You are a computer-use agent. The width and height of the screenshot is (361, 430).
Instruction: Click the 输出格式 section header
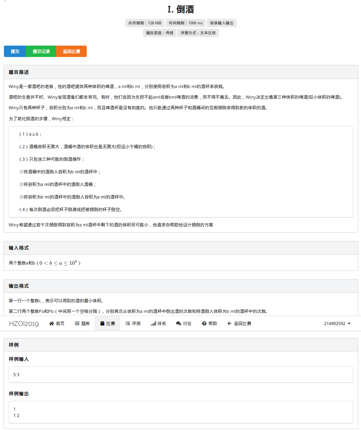180,286
